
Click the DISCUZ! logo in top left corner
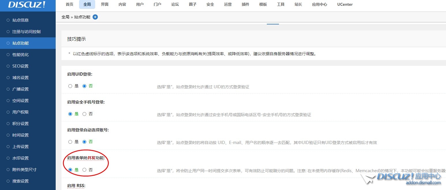pos(22,5)
